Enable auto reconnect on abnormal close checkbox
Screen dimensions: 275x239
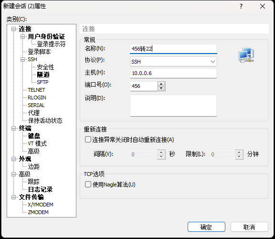[x=88, y=140]
